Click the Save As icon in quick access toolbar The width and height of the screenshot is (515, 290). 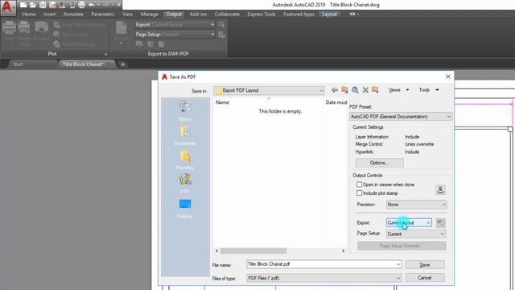click(52, 5)
